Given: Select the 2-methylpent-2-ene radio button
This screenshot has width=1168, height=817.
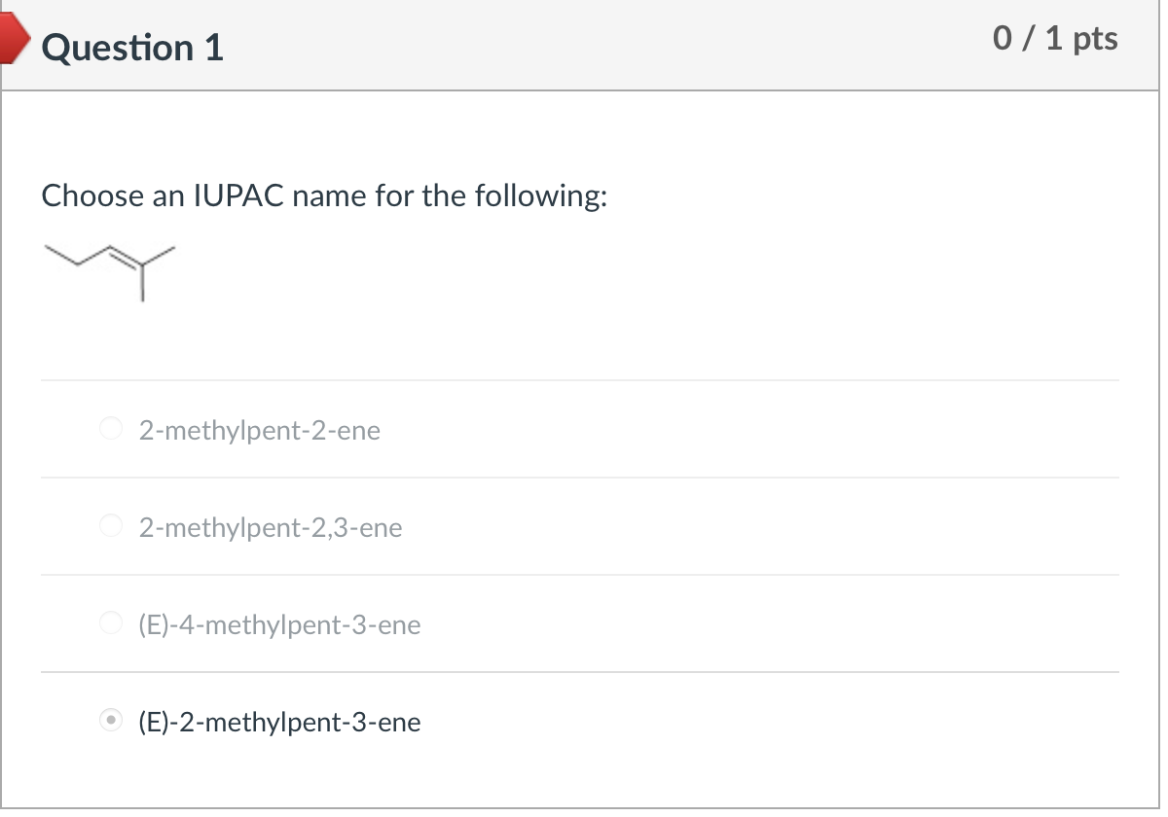Looking at the screenshot, I should click(x=110, y=429).
